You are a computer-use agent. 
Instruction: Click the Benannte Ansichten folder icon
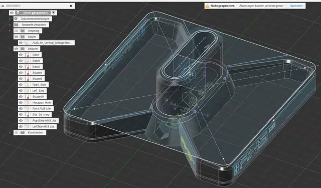[16, 25]
